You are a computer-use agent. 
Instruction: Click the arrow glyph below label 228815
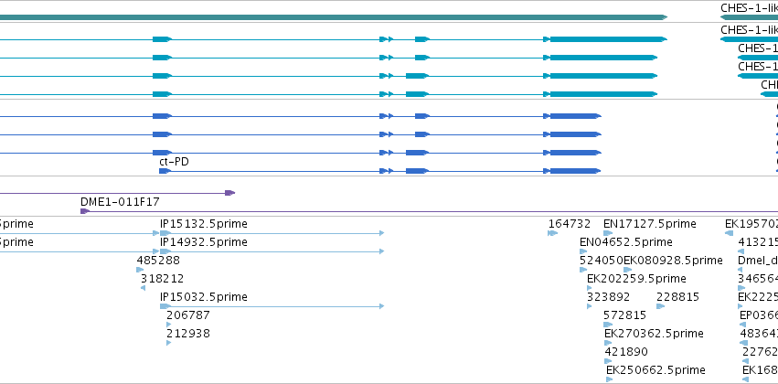pyautogui.click(x=660, y=306)
